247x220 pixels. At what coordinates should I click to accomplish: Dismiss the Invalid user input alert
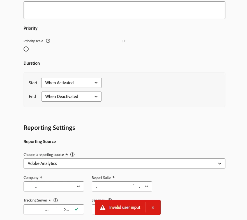tap(153, 208)
